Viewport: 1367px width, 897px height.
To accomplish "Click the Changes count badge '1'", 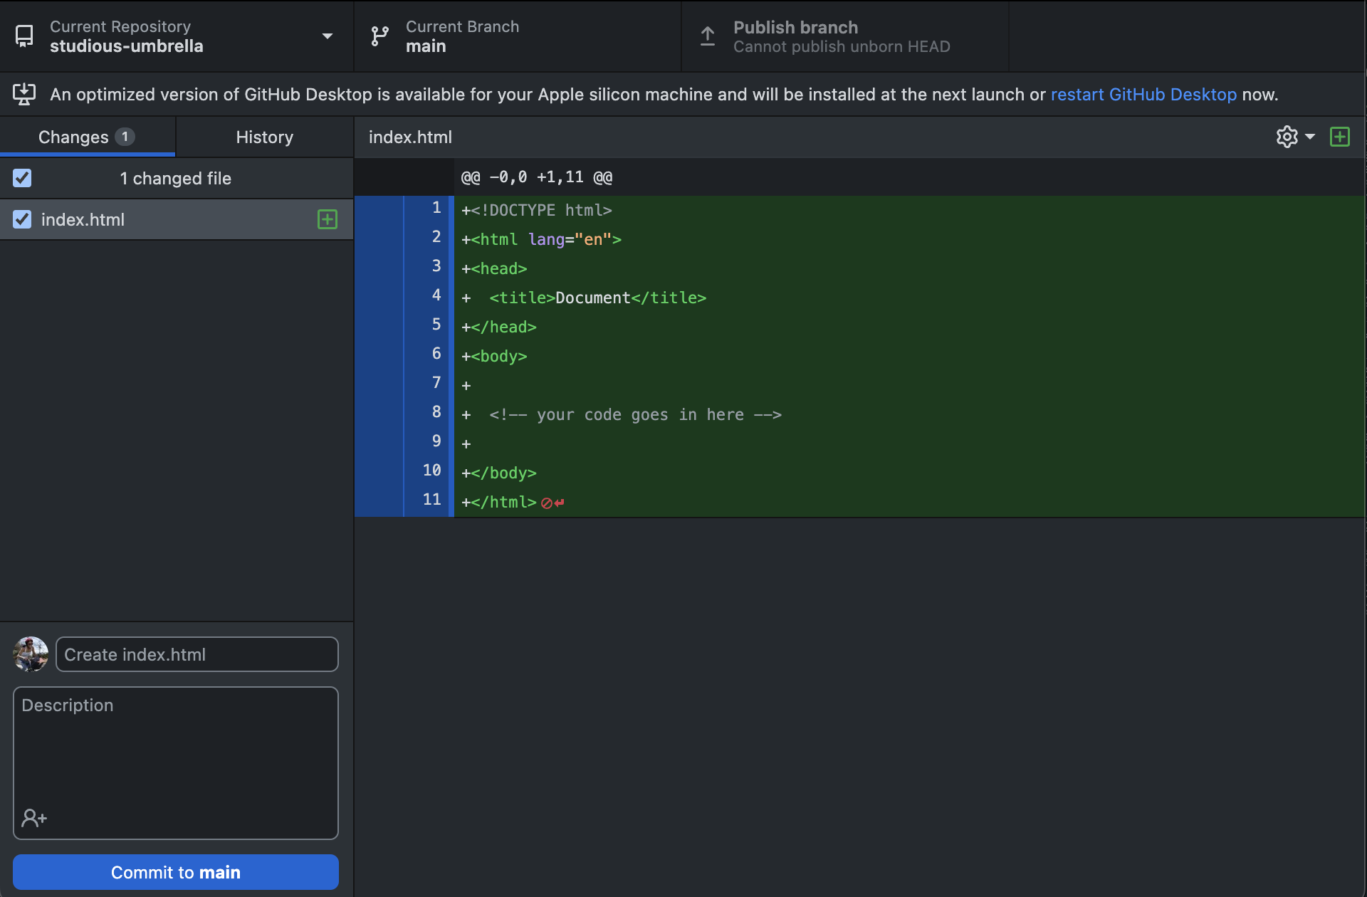I will coord(125,137).
